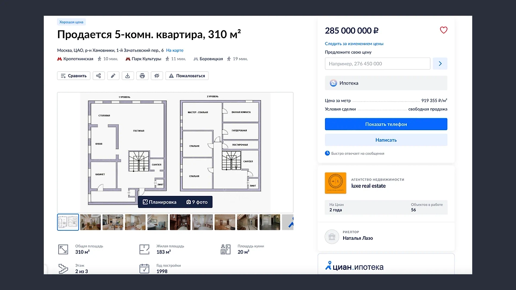Follow price changes via Следить за изменением цены
Image resolution: width=516 pixels, height=290 pixels.
(x=354, y=43)
